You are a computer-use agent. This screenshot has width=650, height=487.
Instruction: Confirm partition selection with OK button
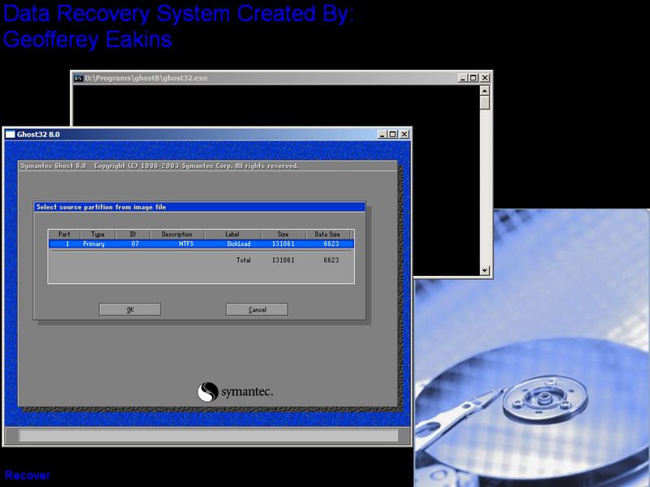click(x=130, y=309)
